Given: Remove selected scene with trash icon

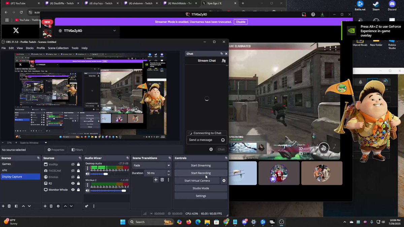Looking at the screenshot, I should (9, 206).
